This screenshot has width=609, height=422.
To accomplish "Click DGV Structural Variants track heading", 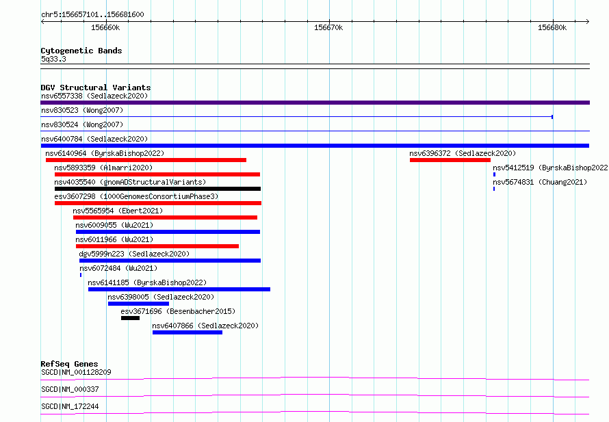I will coord(96,88).
